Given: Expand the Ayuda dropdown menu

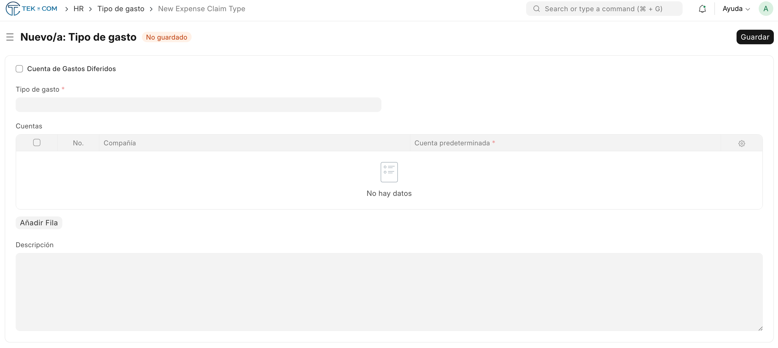Looking at the screenshot, I should pos(736,9).
